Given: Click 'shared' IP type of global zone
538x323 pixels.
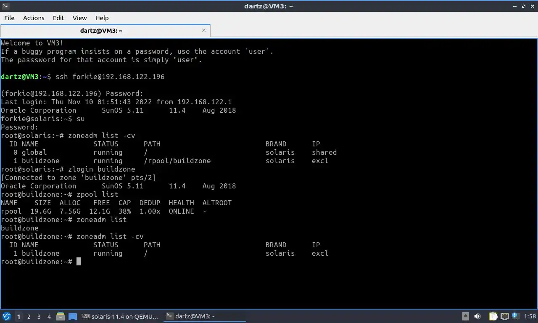Looking at the screenshot, I should [x=324, y=152].
